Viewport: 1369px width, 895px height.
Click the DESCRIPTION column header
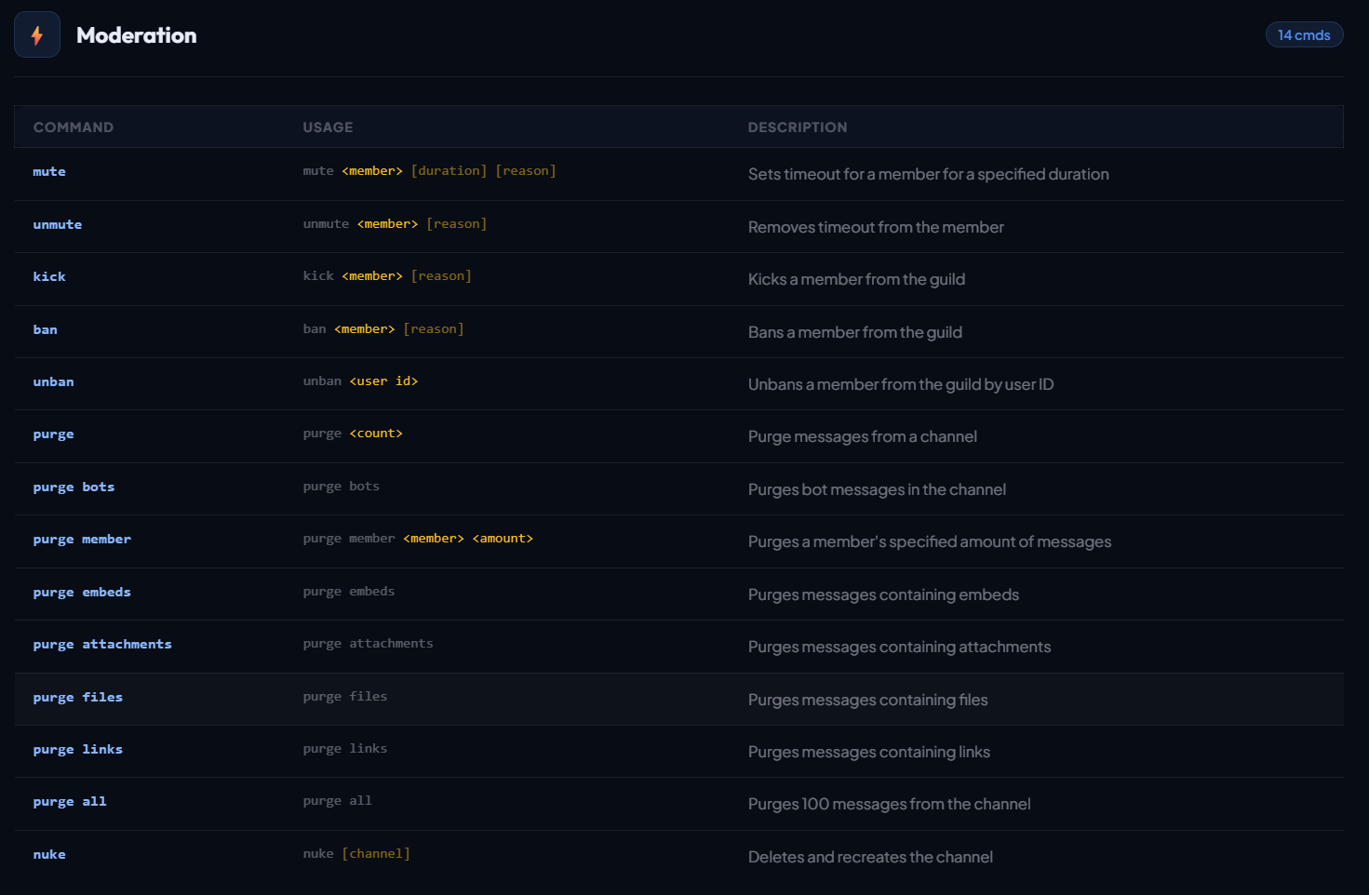pos(798,127)
